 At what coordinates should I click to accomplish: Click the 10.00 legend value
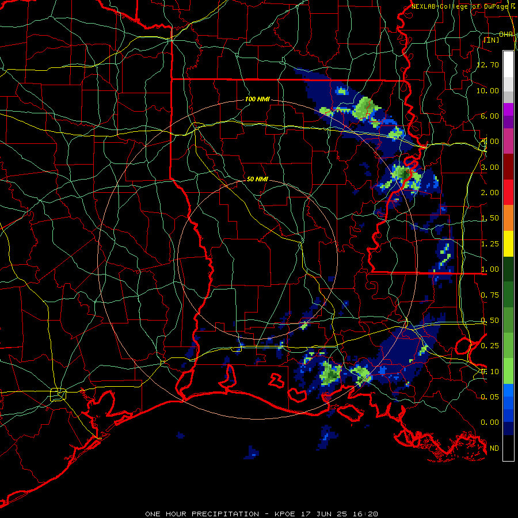point(488,90)
